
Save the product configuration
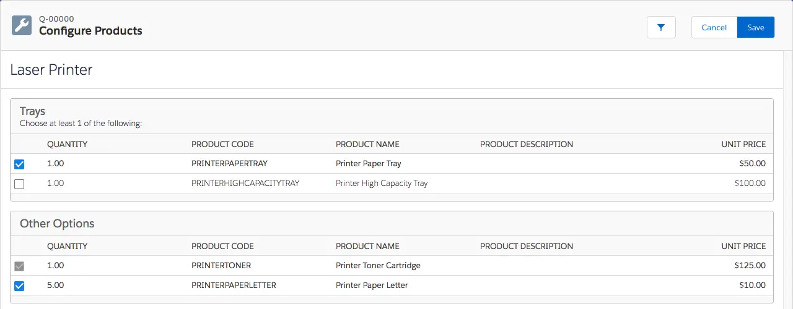pos(756,27)
